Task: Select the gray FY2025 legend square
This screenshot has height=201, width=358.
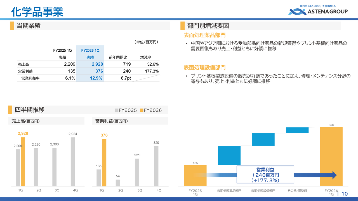Action: (117, 110)
